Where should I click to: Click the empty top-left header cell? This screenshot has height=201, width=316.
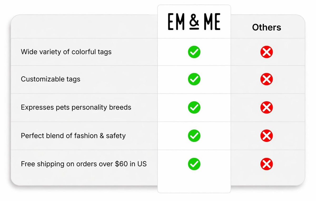tap(84, 27)
